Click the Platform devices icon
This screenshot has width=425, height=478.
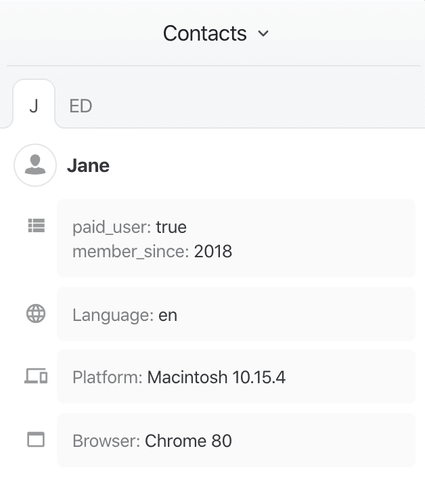click(36, 376)
